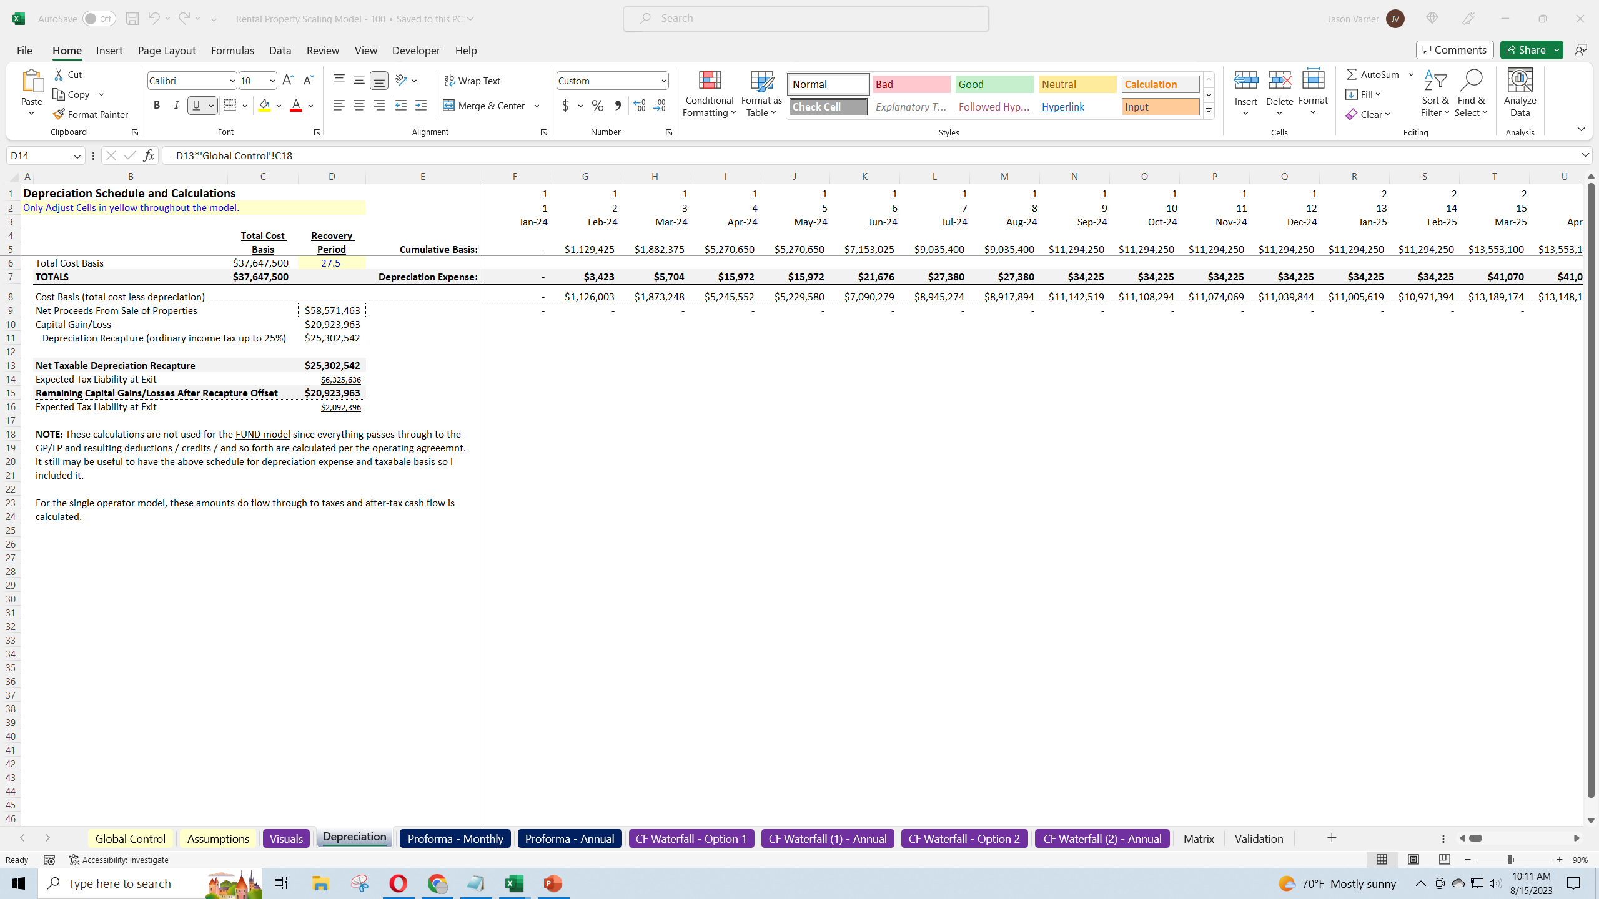The image size is (1599, 899).
Task: Open the Comments pane button
Action: (x=1455, y=50)
